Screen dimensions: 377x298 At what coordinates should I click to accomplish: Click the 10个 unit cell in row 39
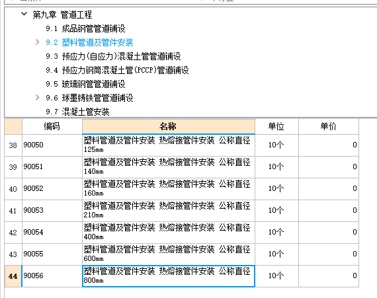point(276,167)
